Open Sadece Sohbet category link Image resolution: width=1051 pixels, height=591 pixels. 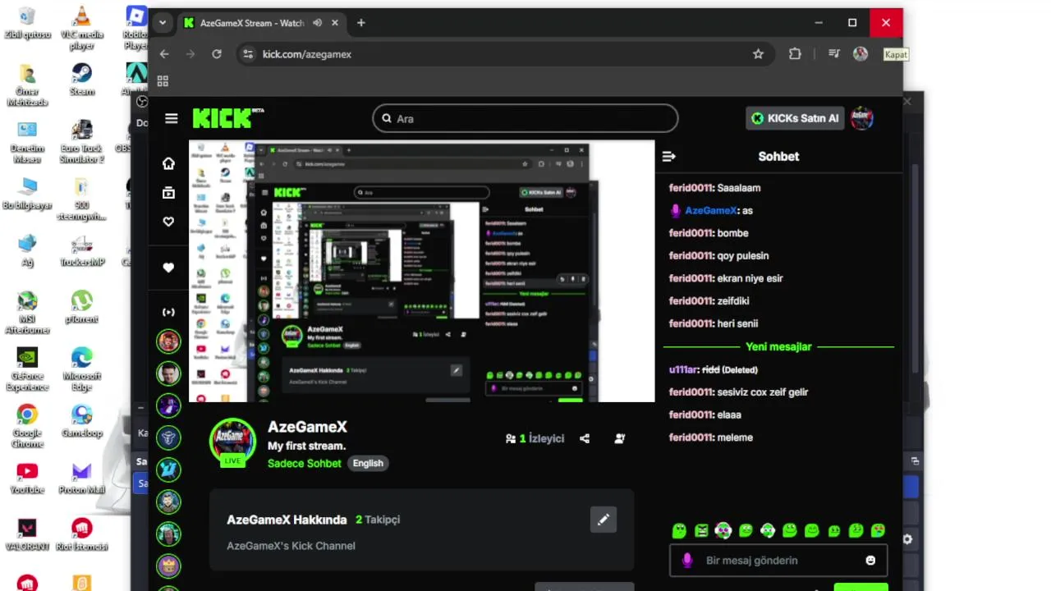pyautogui.click(x=304, y=463)
